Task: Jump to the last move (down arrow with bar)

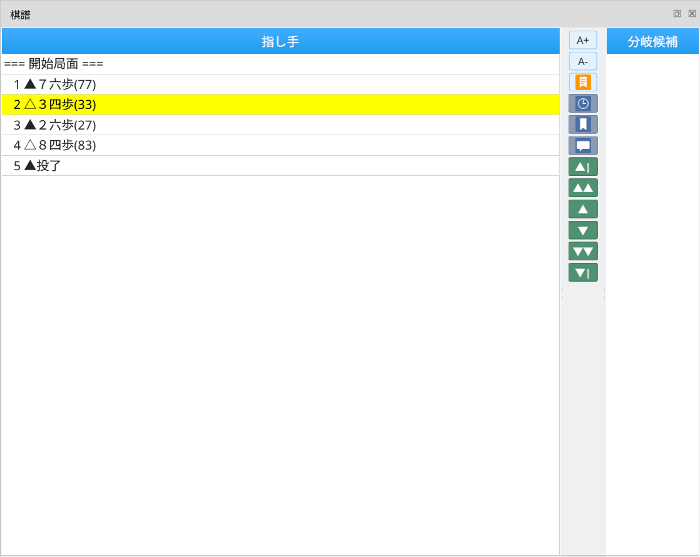Action: (x=582, y=273)
